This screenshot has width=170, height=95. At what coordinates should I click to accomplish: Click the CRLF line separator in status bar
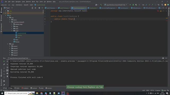click(148, 91)
